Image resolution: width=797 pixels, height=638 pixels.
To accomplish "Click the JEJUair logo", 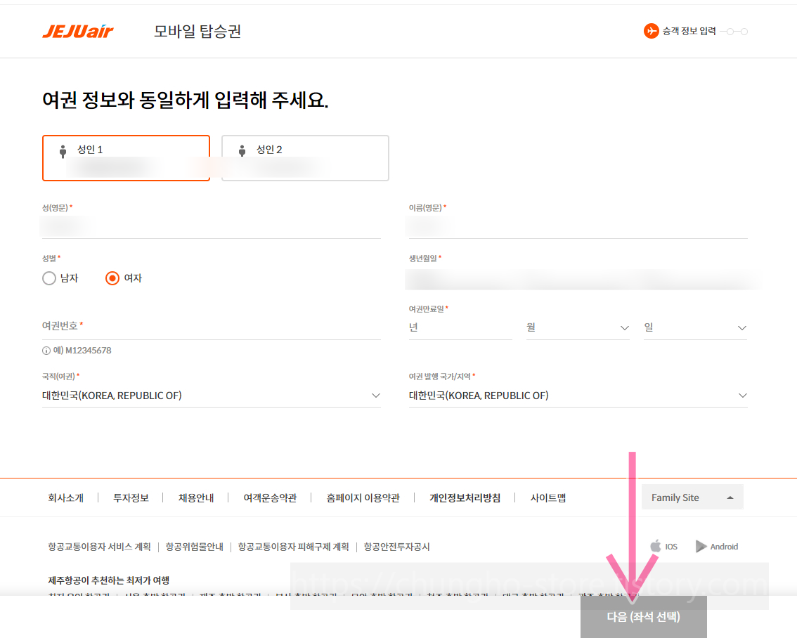I will pyautogui.click(x=77, y=30).
